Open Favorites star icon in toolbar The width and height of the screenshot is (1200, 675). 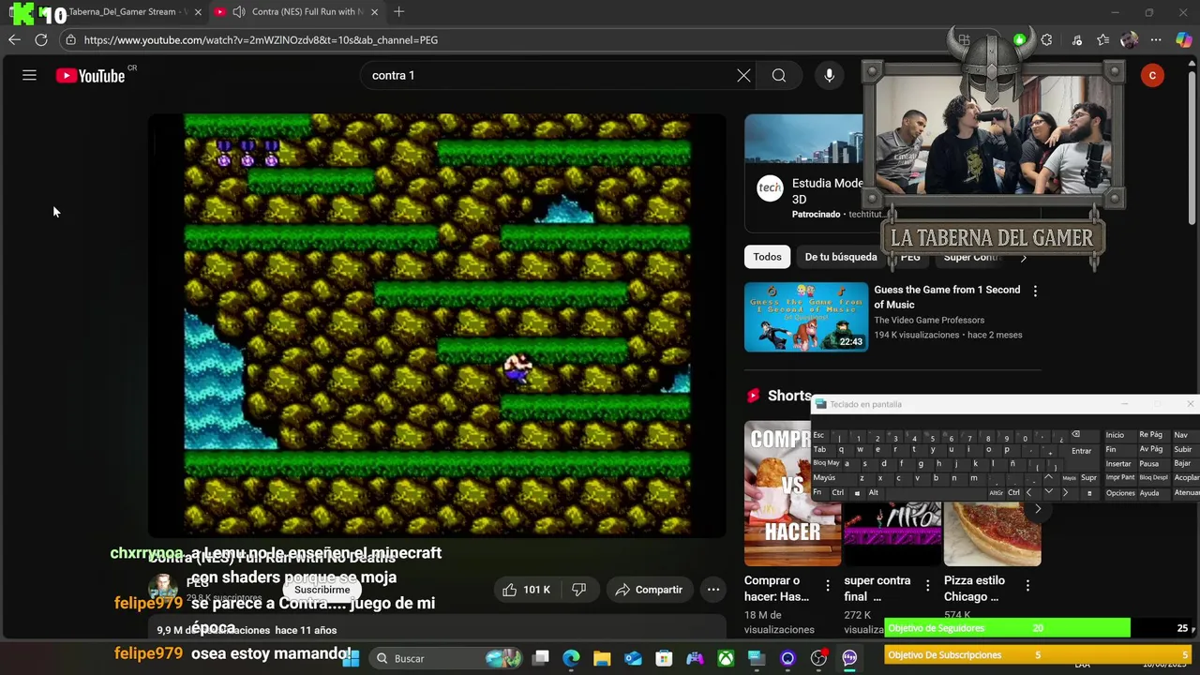[x=1102, y=39]
